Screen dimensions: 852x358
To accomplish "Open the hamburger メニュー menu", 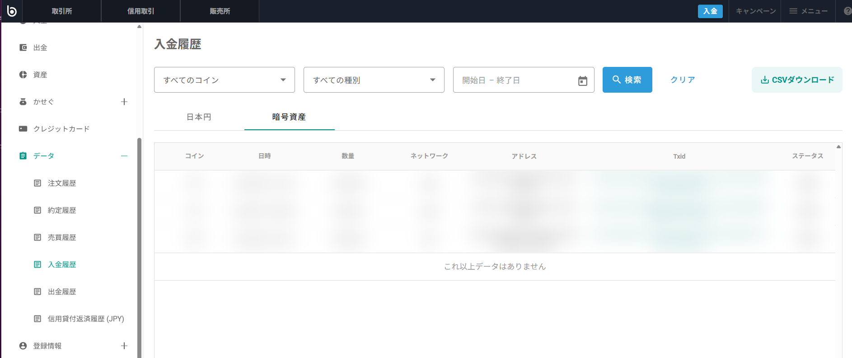I will (x=808, y=11).
